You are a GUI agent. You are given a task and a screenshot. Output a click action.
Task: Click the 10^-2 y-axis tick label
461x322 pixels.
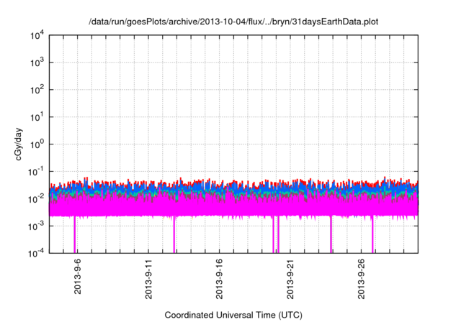click(37, 199)
